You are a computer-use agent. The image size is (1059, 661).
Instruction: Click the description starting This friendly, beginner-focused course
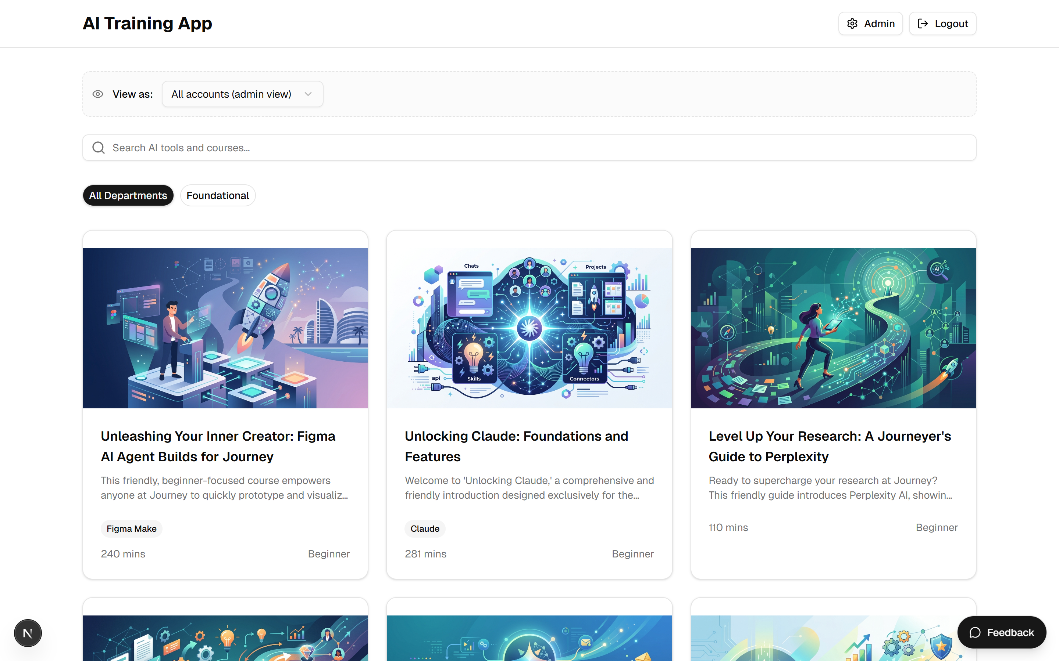point(225,488)
